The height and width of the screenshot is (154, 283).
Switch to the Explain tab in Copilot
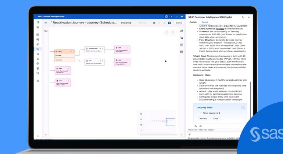[x=193, y=22]
